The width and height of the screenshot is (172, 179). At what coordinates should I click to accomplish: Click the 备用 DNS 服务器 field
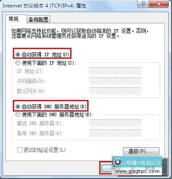coord(115,133)
